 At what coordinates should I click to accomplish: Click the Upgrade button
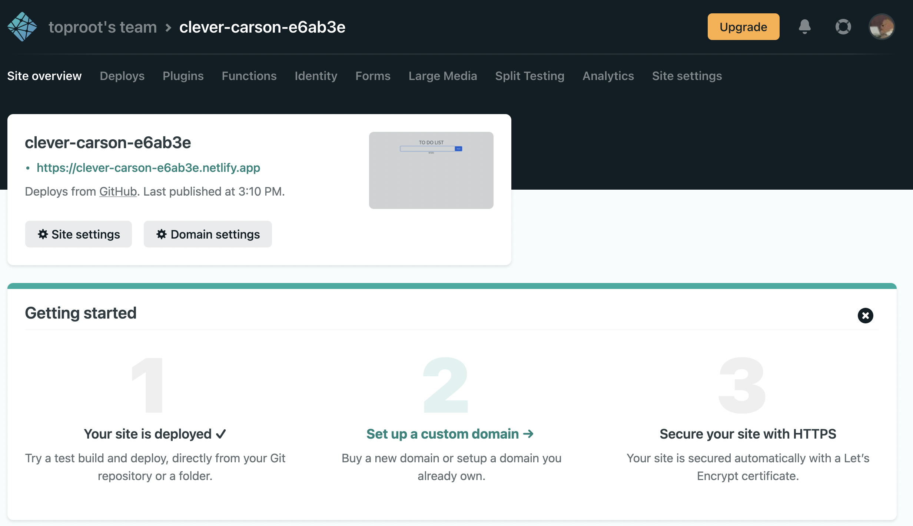743,27
